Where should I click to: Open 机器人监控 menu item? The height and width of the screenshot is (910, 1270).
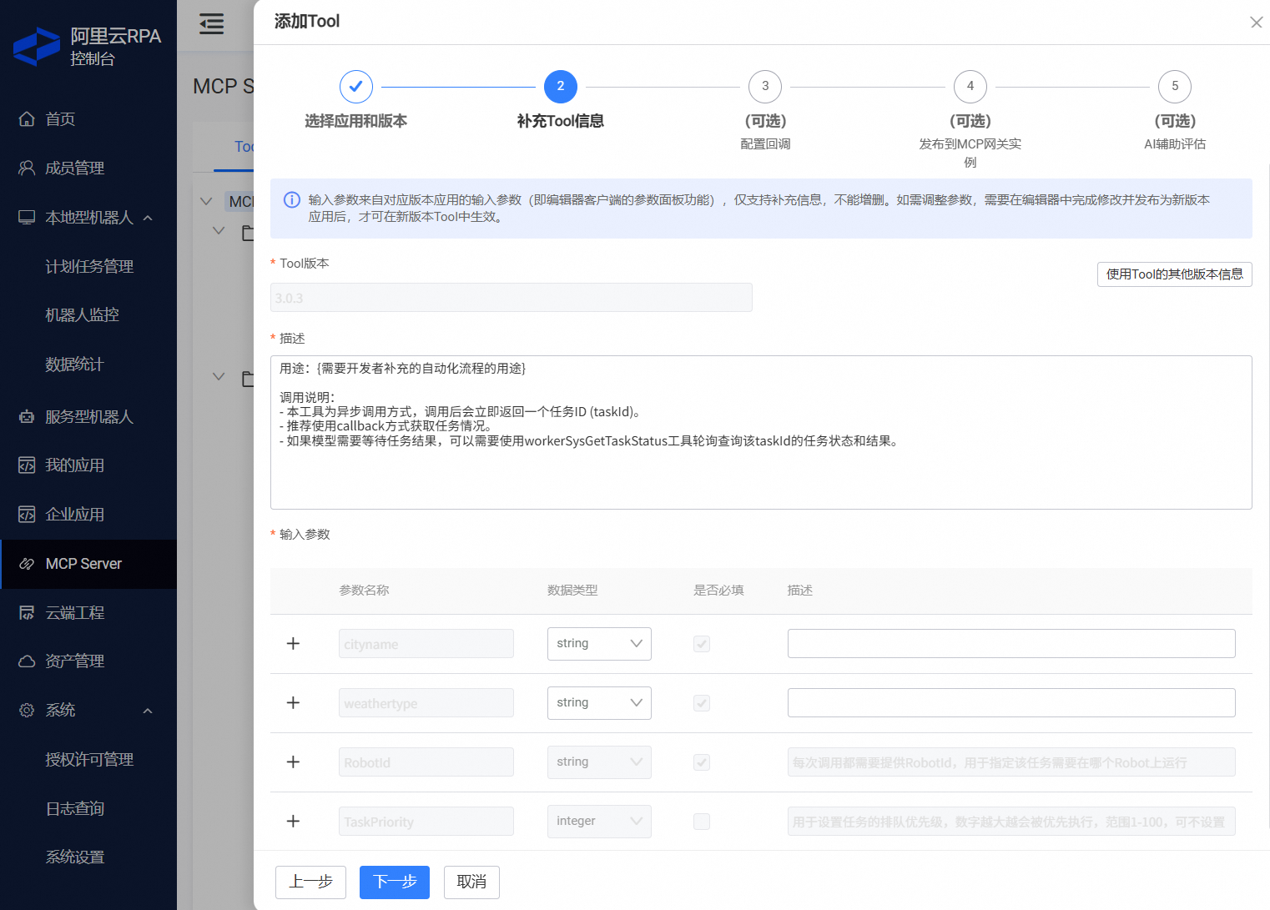pyautogui.click(x=82, y=315)
